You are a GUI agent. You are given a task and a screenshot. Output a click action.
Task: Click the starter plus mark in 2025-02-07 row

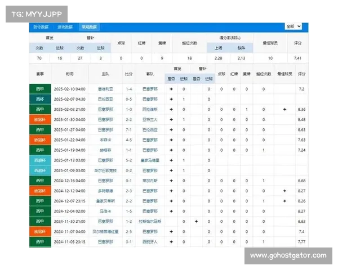[171, 99]
